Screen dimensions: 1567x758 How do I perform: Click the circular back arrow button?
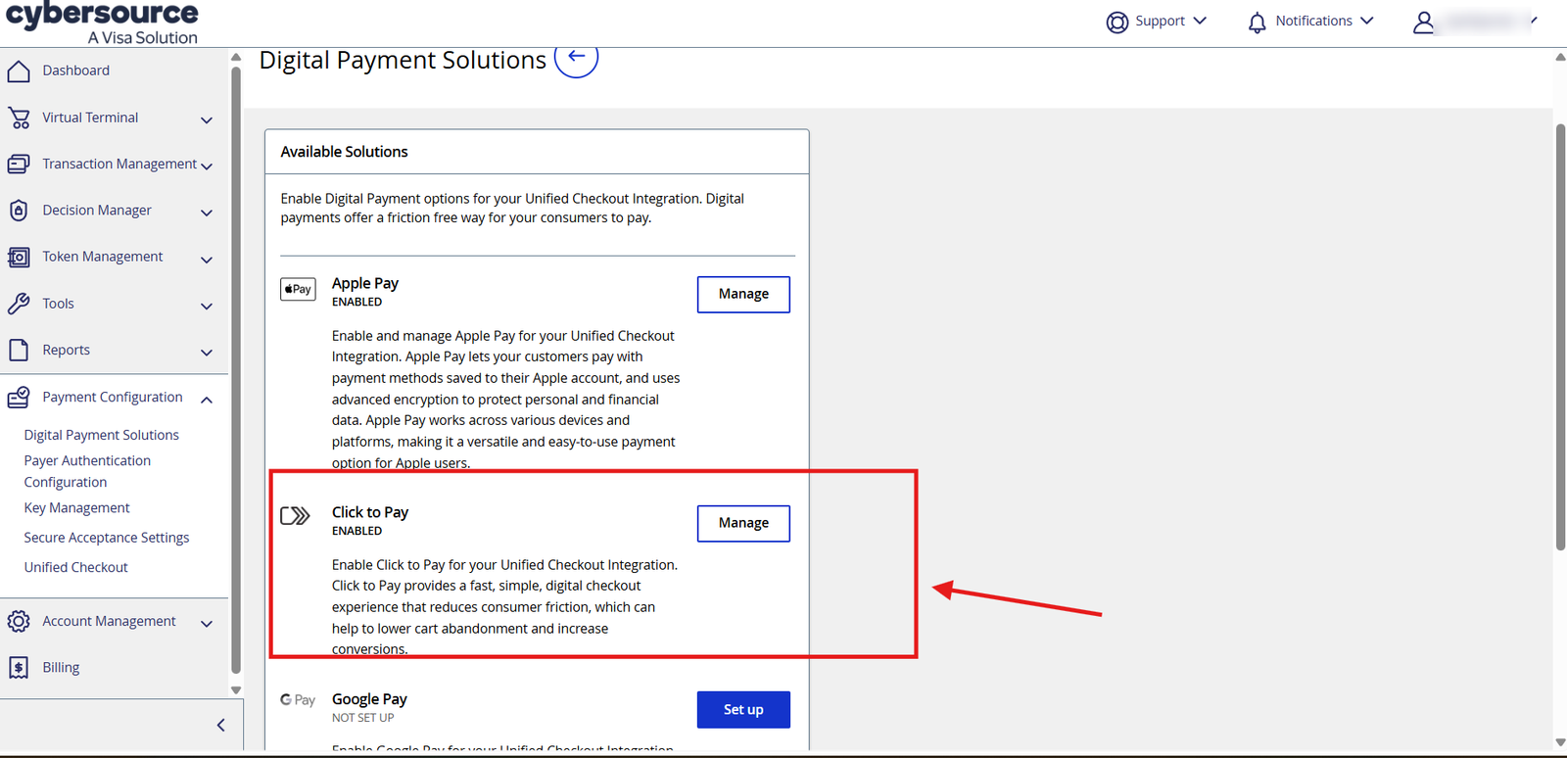576,57
